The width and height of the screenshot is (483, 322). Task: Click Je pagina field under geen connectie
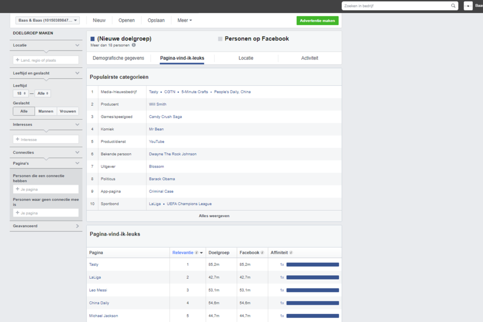pos(46,213)
